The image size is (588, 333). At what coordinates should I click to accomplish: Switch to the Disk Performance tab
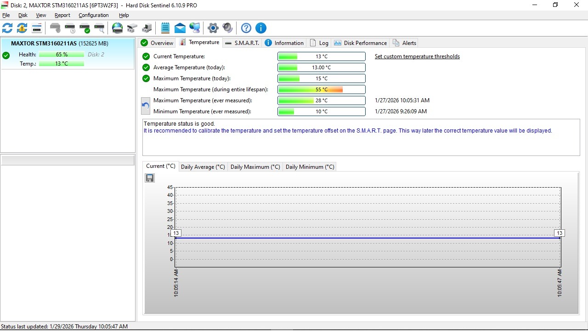tap(360, 43)
